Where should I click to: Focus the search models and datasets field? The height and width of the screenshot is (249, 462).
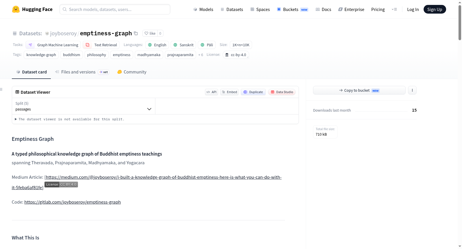pyautogui.click(x=115, y=9)
